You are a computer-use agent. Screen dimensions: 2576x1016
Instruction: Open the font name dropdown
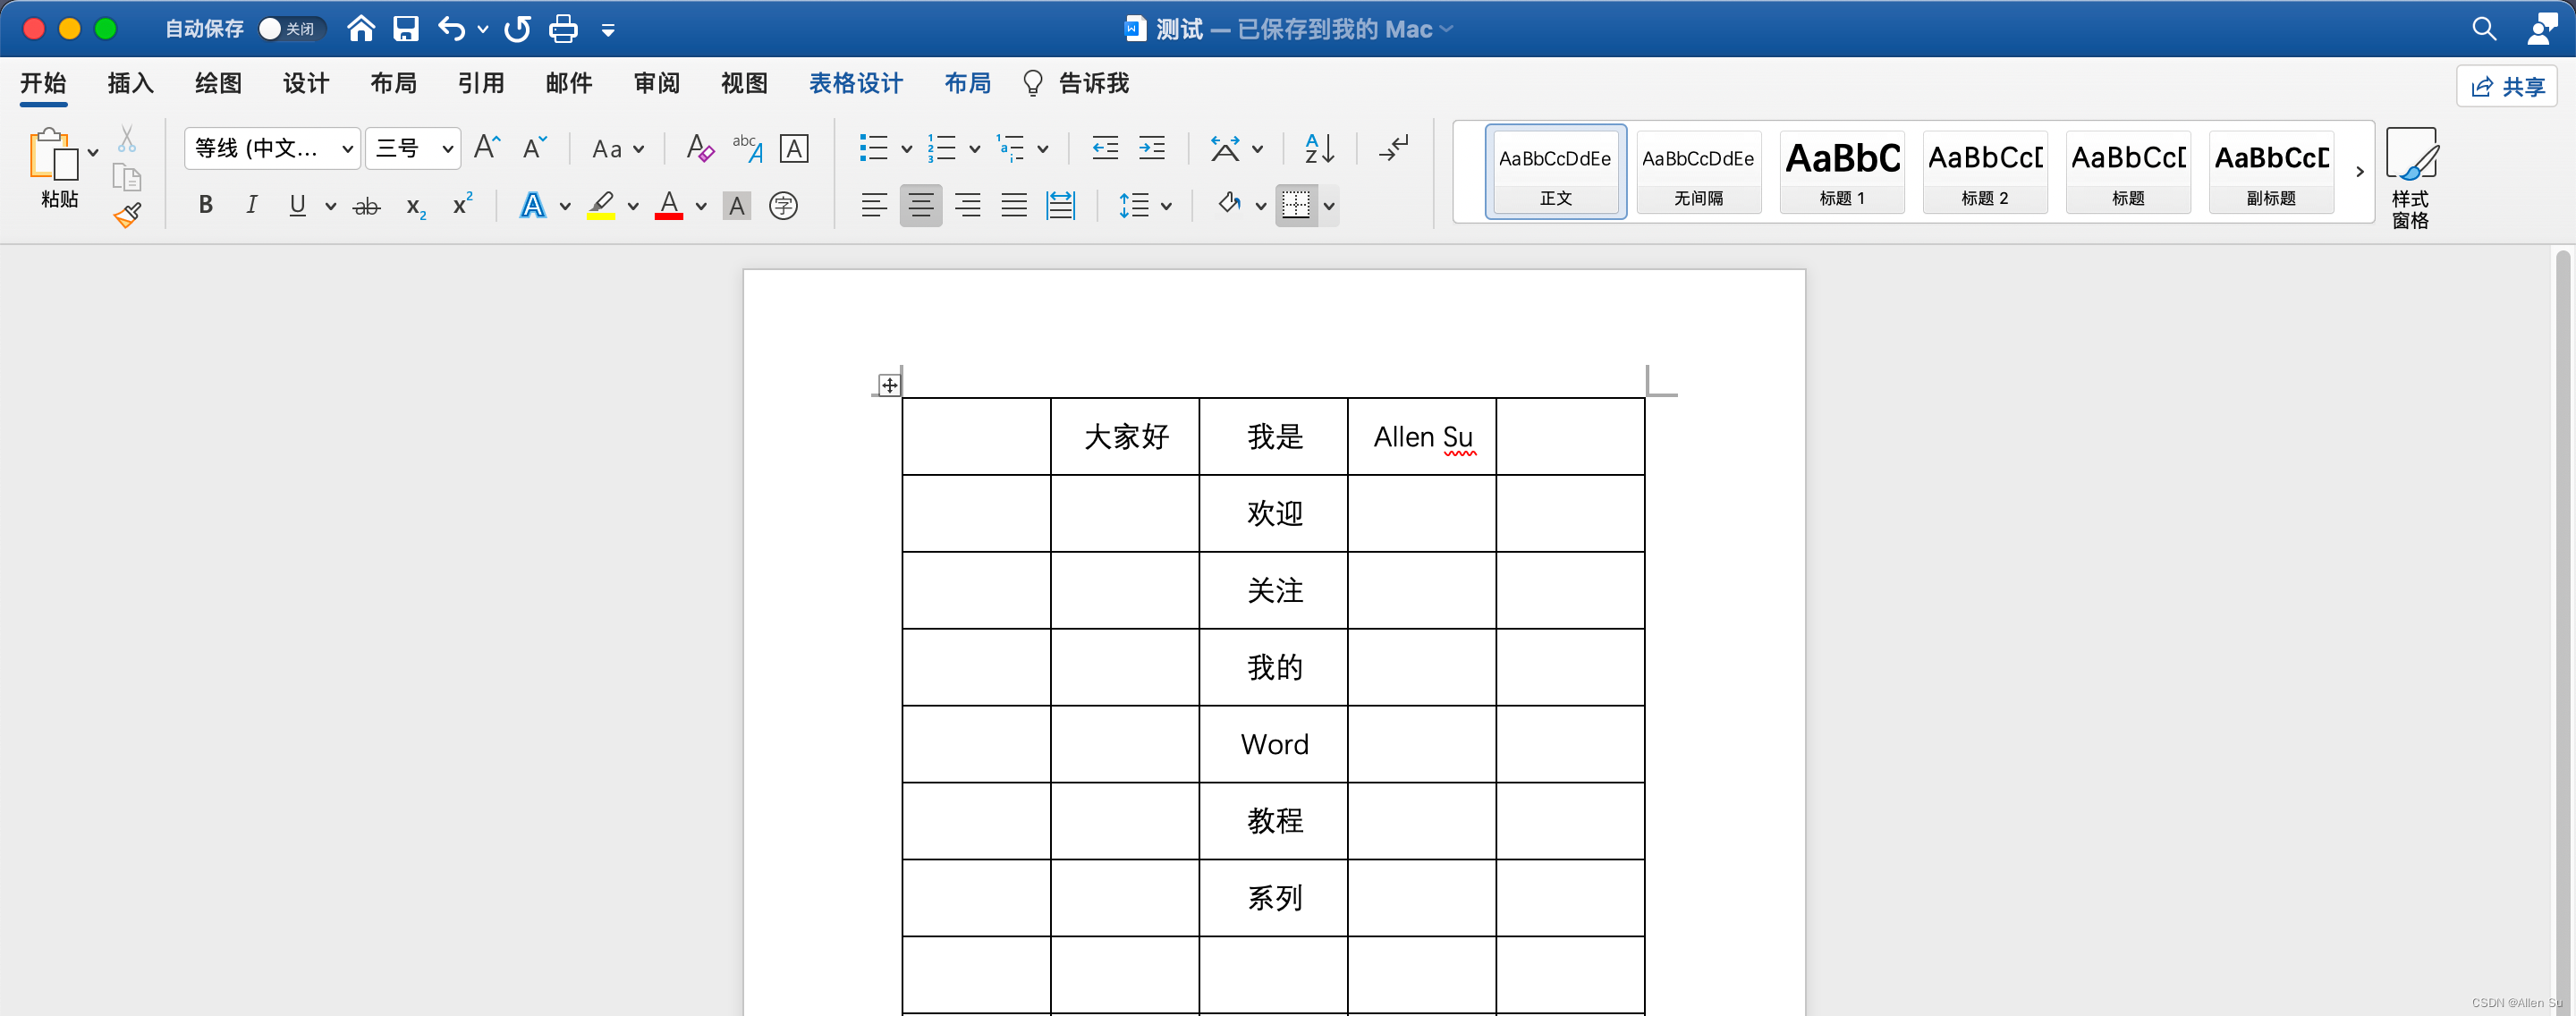[x=347, y=149]
